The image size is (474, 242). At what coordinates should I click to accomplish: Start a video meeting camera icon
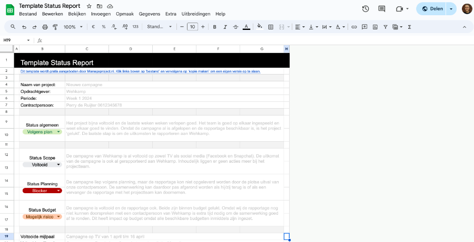[x=400, y=9]
